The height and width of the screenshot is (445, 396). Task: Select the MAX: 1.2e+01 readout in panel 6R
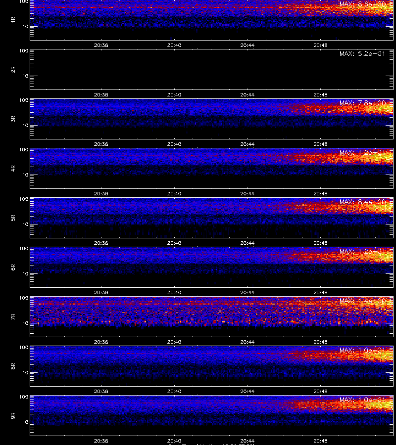point(362,251)
